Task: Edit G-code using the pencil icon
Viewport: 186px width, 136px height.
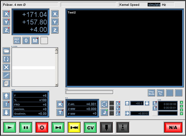Action: (6, 75)
